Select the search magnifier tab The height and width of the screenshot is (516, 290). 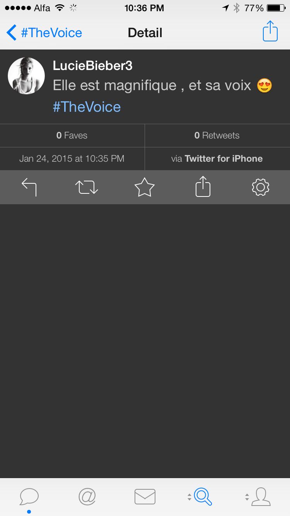pyautogui.click(x=202, y=497)
